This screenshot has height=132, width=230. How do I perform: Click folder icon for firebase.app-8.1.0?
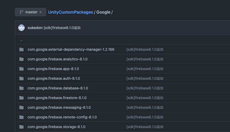point(21,69)
